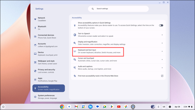Click the Display and magnification magnifier icon

click(75, 43)
